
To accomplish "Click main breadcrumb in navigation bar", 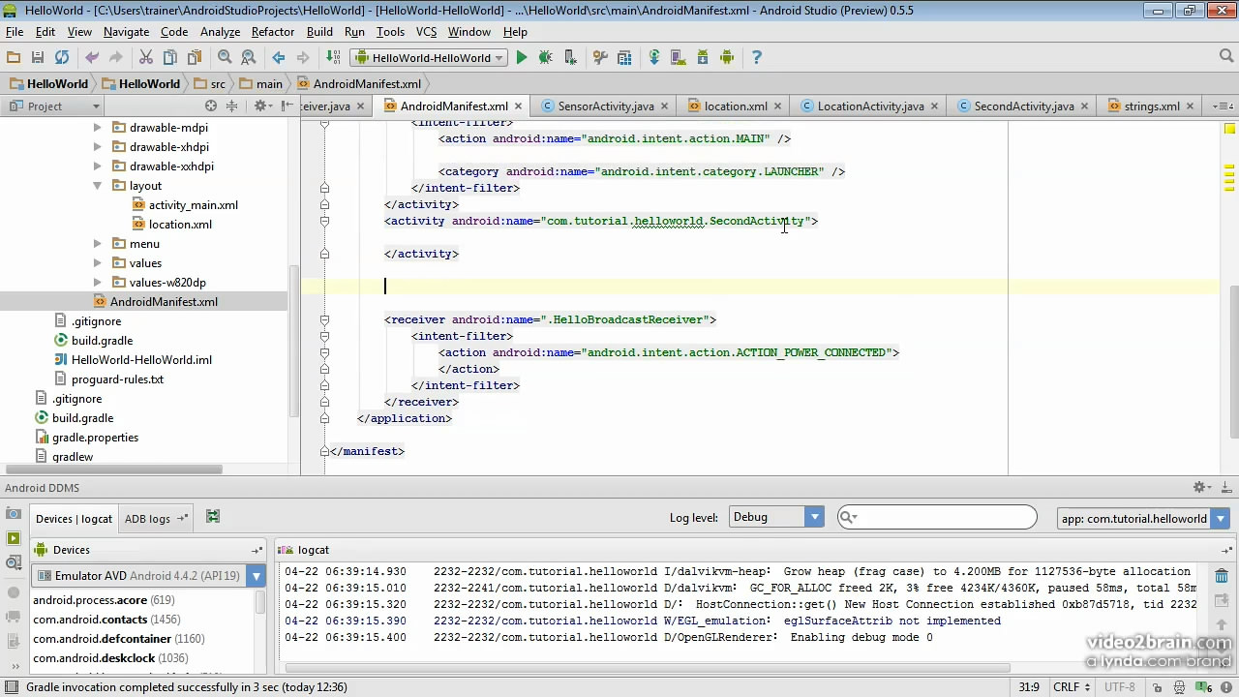I will pos(261,83).
